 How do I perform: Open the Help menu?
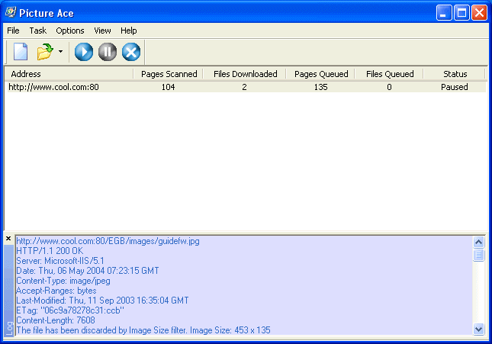click(x=129, y=31)
